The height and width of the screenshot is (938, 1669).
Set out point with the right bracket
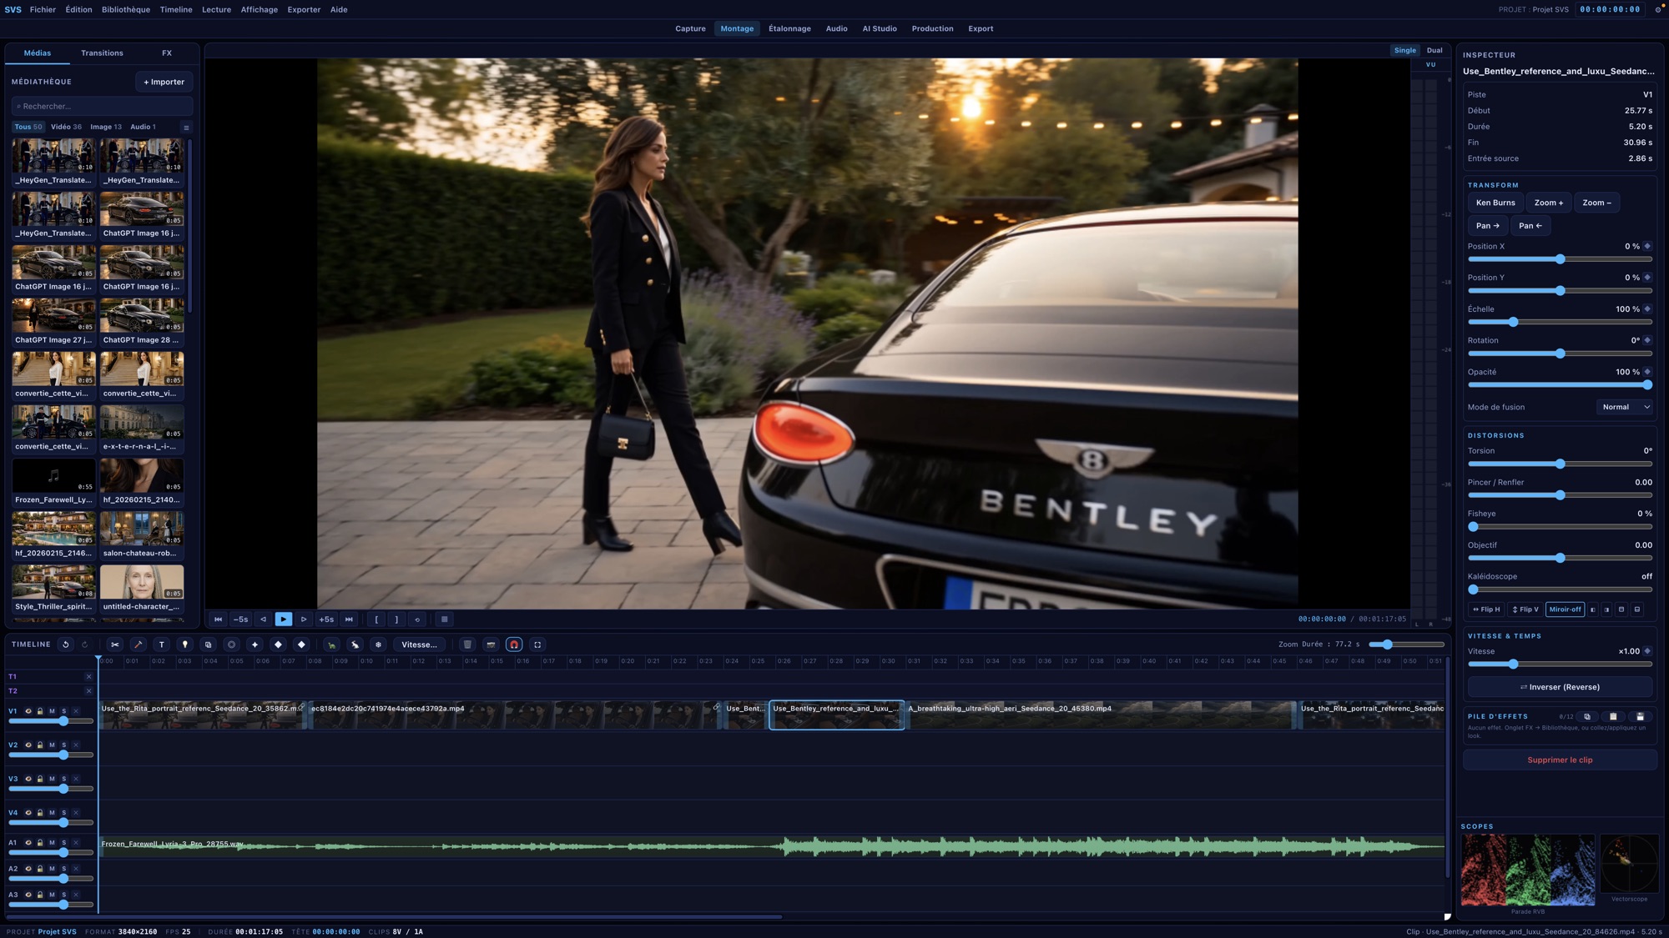(x=396, y=619)
